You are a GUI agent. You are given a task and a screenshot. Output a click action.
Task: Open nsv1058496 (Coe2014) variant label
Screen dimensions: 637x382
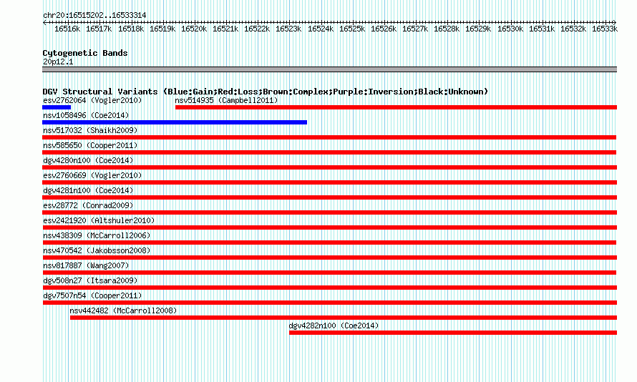(x=86, y=115)
